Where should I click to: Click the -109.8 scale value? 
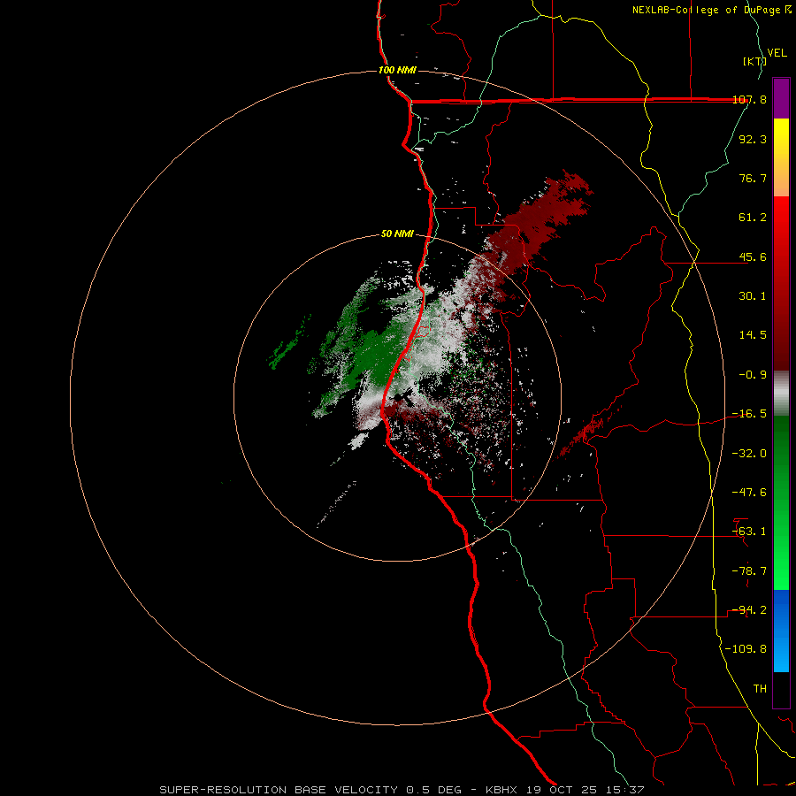tap(746, 649)
